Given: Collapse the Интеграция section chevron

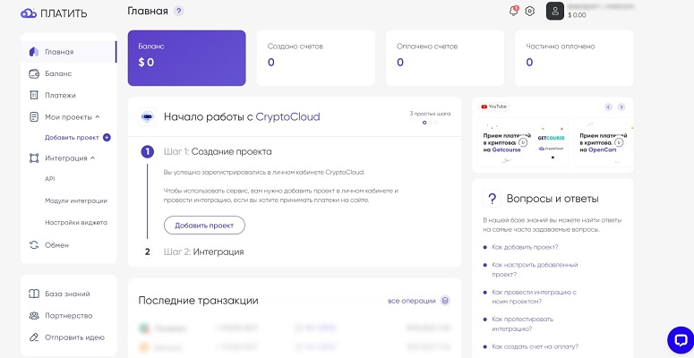Looking at the screenshot, I should coord(92,158).
